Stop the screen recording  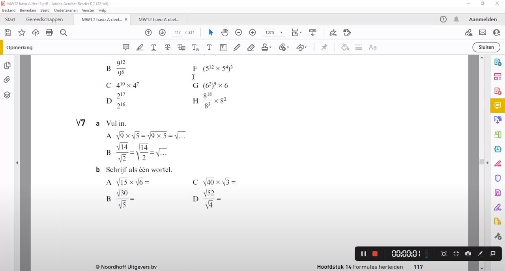click(375, 254)
